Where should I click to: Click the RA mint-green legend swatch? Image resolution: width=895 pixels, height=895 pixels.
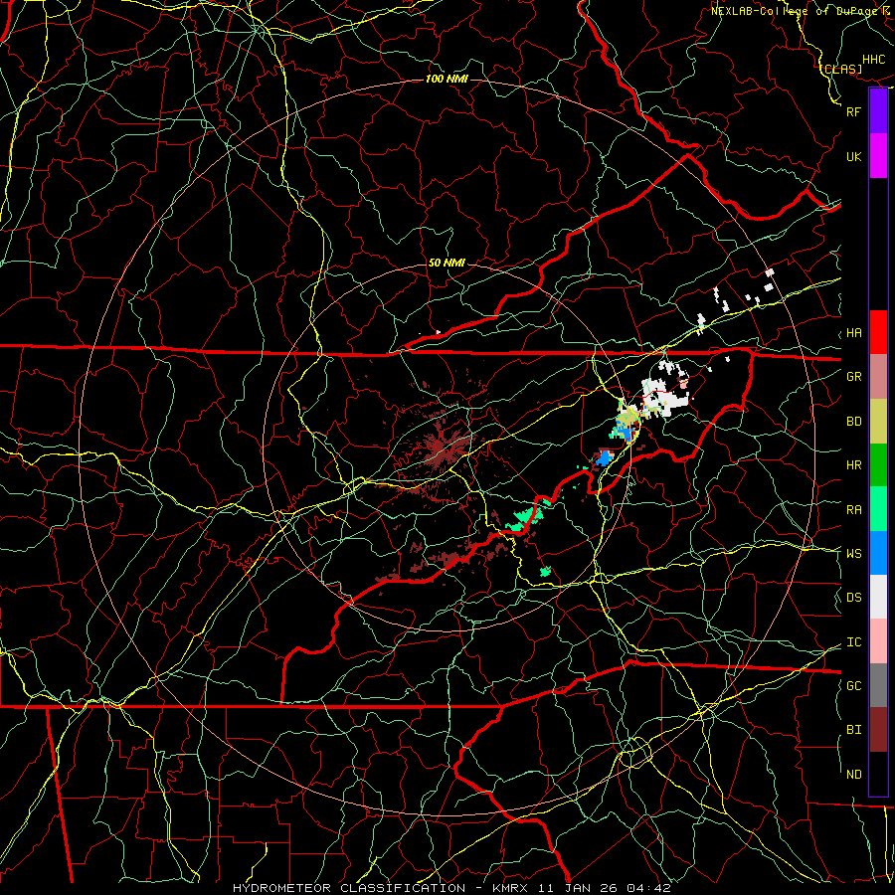878,509
